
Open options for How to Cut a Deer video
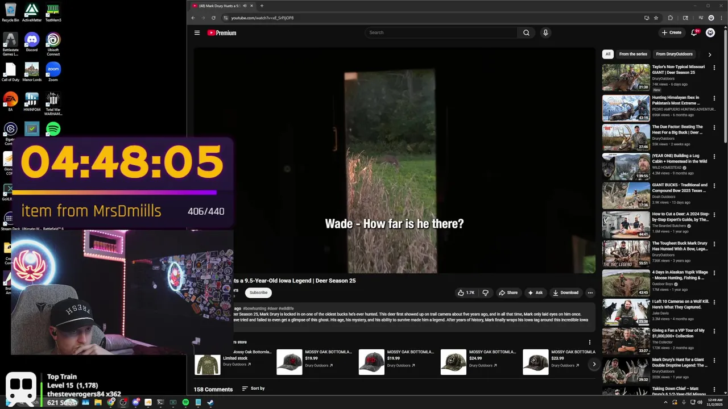pyautogui.click(x=714, y=215)
